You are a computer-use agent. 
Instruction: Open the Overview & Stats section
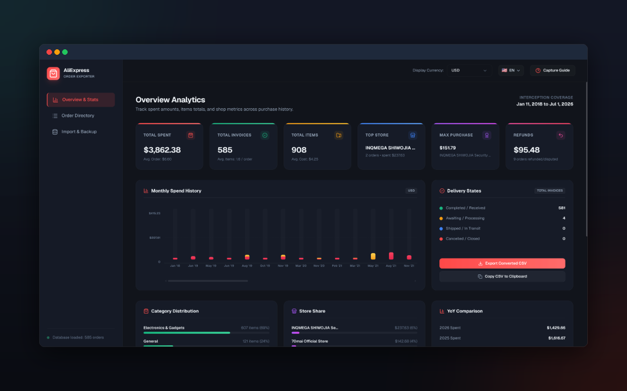click(81, 100)
